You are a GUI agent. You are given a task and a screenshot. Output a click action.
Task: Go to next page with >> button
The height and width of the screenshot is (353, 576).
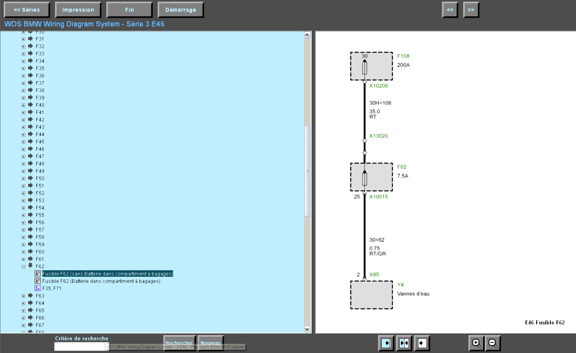pos(471,10)
